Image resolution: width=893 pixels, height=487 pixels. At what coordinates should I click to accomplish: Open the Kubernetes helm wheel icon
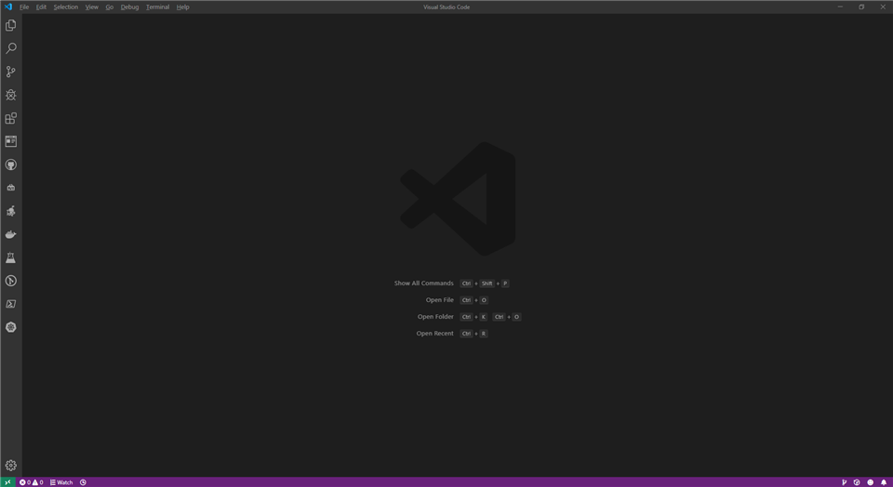[x=11, y=327]
